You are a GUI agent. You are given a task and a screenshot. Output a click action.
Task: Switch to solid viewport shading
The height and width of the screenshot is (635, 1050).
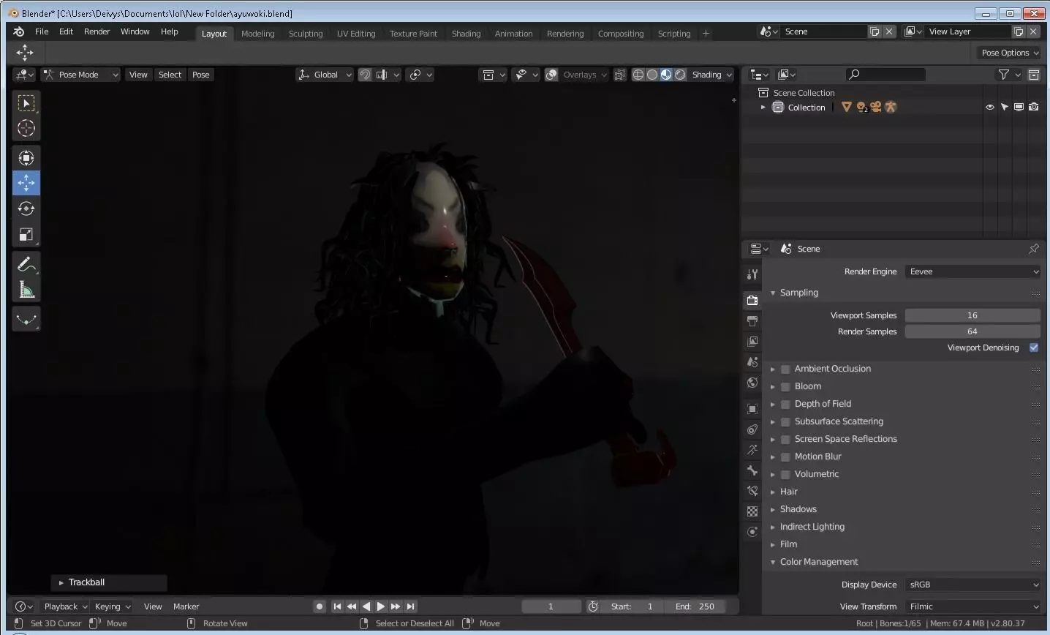coord(652,75)
